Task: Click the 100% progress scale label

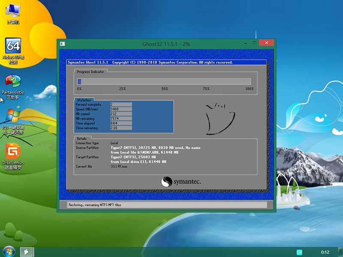Action: point(250,89)
